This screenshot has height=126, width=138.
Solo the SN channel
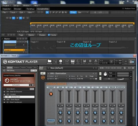click(x=85, y=105)
